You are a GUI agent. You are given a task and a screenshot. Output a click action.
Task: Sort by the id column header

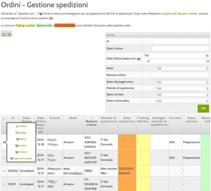(13, 118)
